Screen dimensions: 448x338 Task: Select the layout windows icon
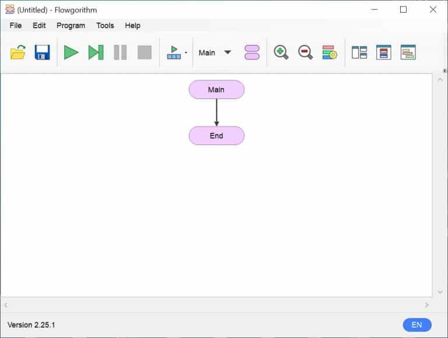pyautogui.click(x=359, y=52)
